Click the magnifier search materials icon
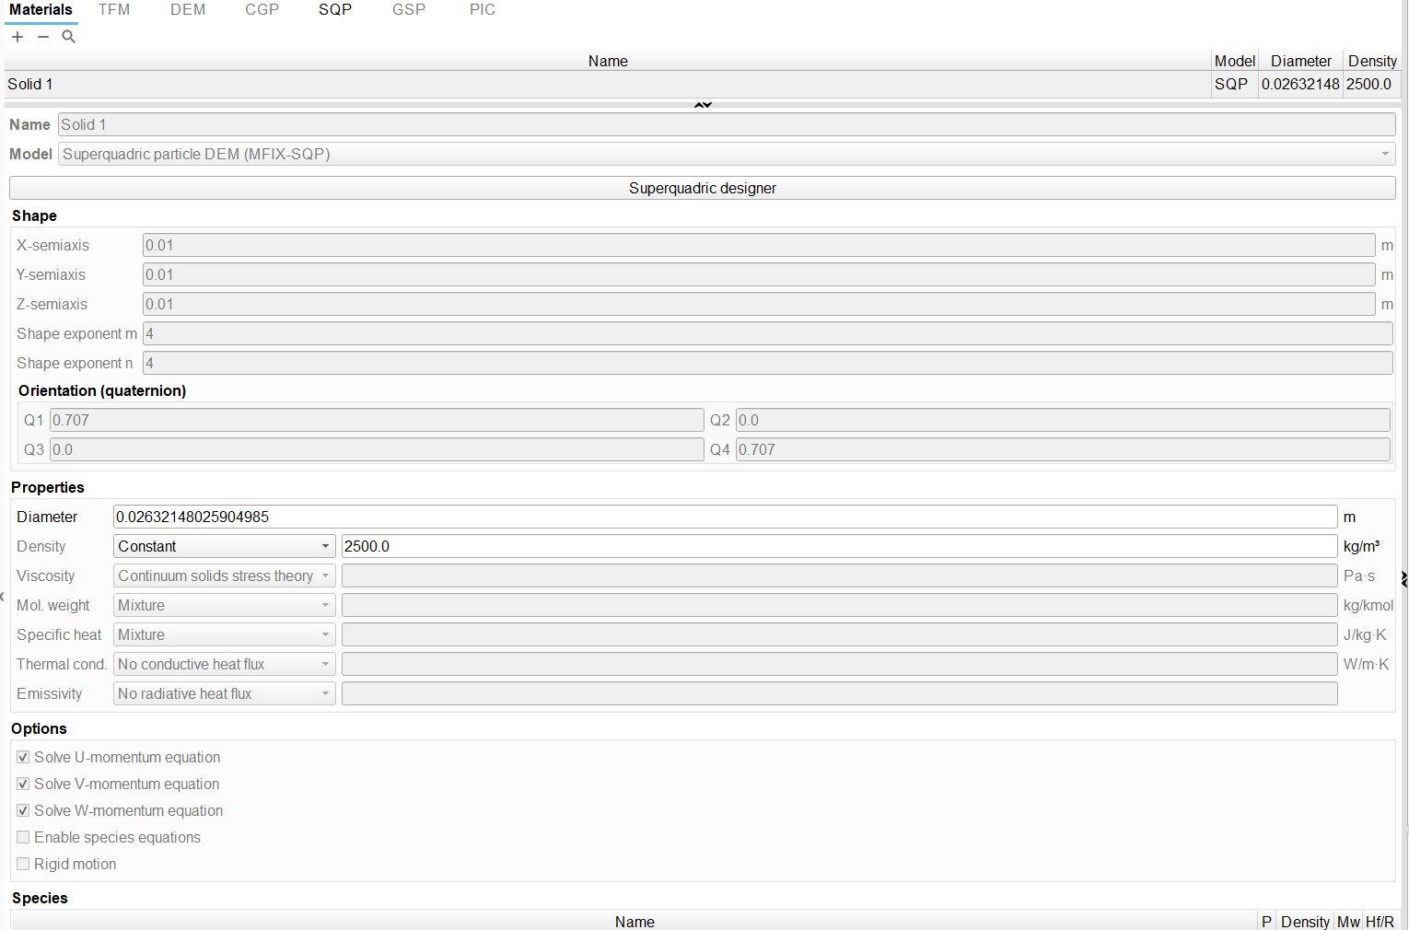Image resolution: width=1409 pixels, height=930 pixels. coord(69,37)
